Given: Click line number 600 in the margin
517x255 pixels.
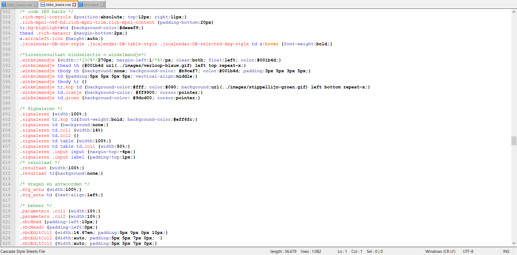Looking at the screenshot, I should click(6, 109).
